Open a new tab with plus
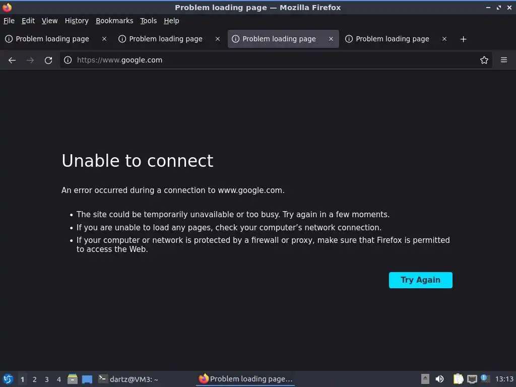Image resolution: width=516 pixels, height=387 pixels. coord(464,39)
